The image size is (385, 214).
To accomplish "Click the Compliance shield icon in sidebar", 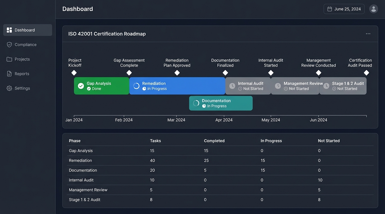I will point(9,45).
